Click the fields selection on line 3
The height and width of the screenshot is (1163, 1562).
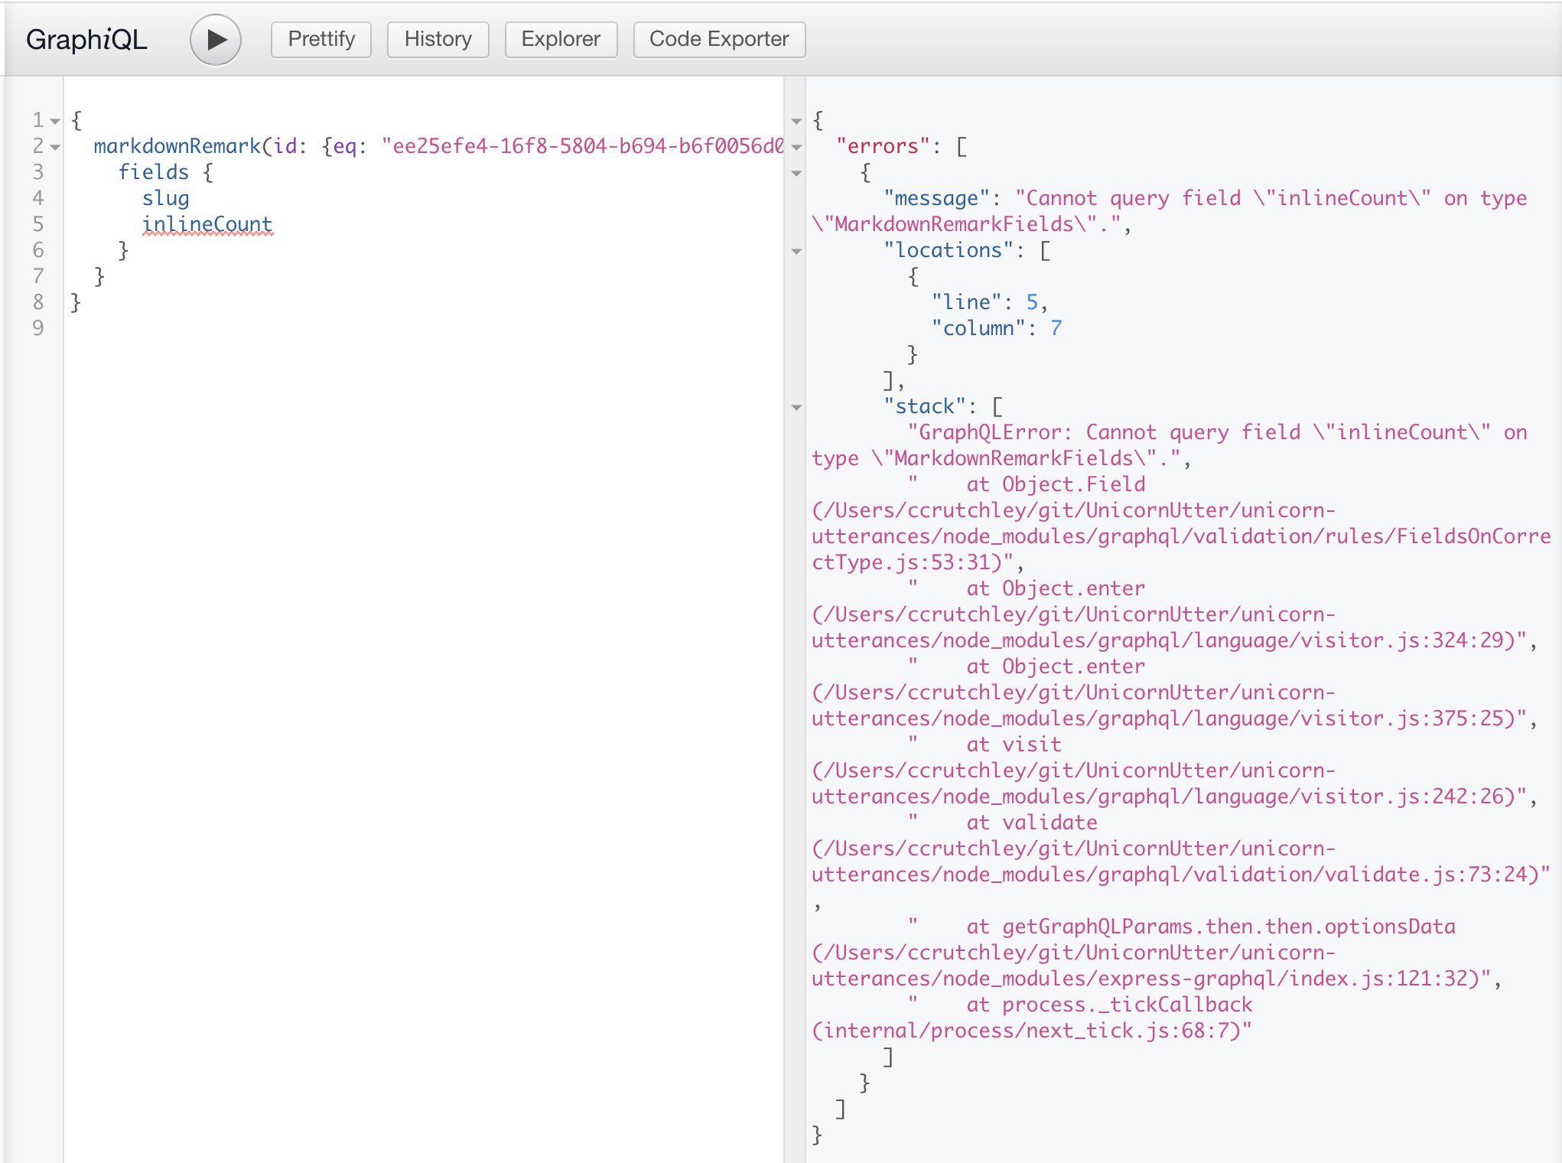154,171
